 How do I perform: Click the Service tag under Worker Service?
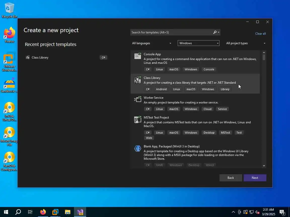click(222, 109)
